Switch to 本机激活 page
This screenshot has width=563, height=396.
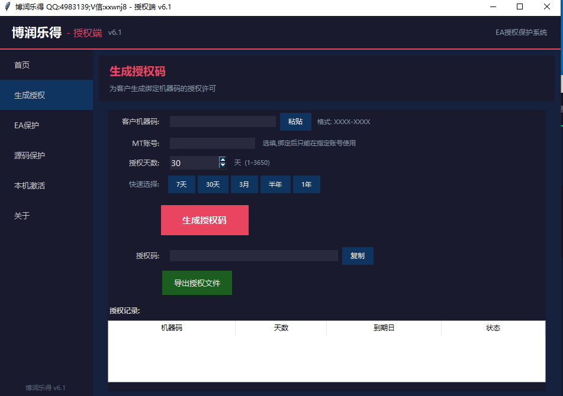coord(46,185)
